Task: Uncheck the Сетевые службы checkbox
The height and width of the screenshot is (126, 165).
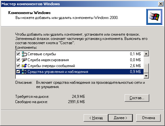Action: (18, 54)
